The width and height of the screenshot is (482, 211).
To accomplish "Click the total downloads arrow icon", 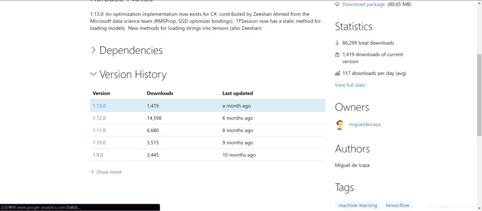I will pos(337,43).
